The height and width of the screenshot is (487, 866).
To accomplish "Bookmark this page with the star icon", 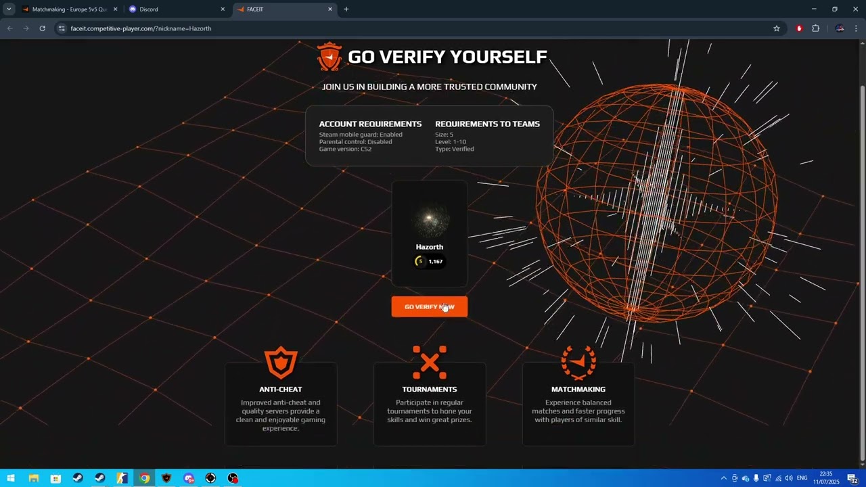I will [777, 28].
